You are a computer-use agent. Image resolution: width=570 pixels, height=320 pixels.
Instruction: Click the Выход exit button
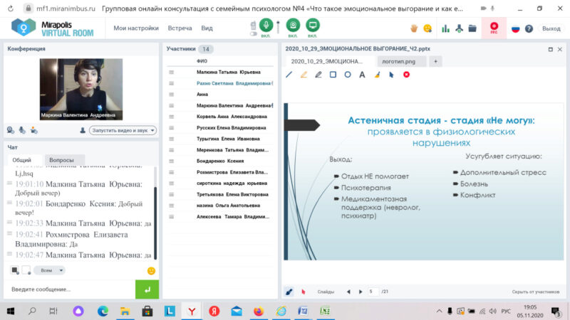(x=551, y=28)
